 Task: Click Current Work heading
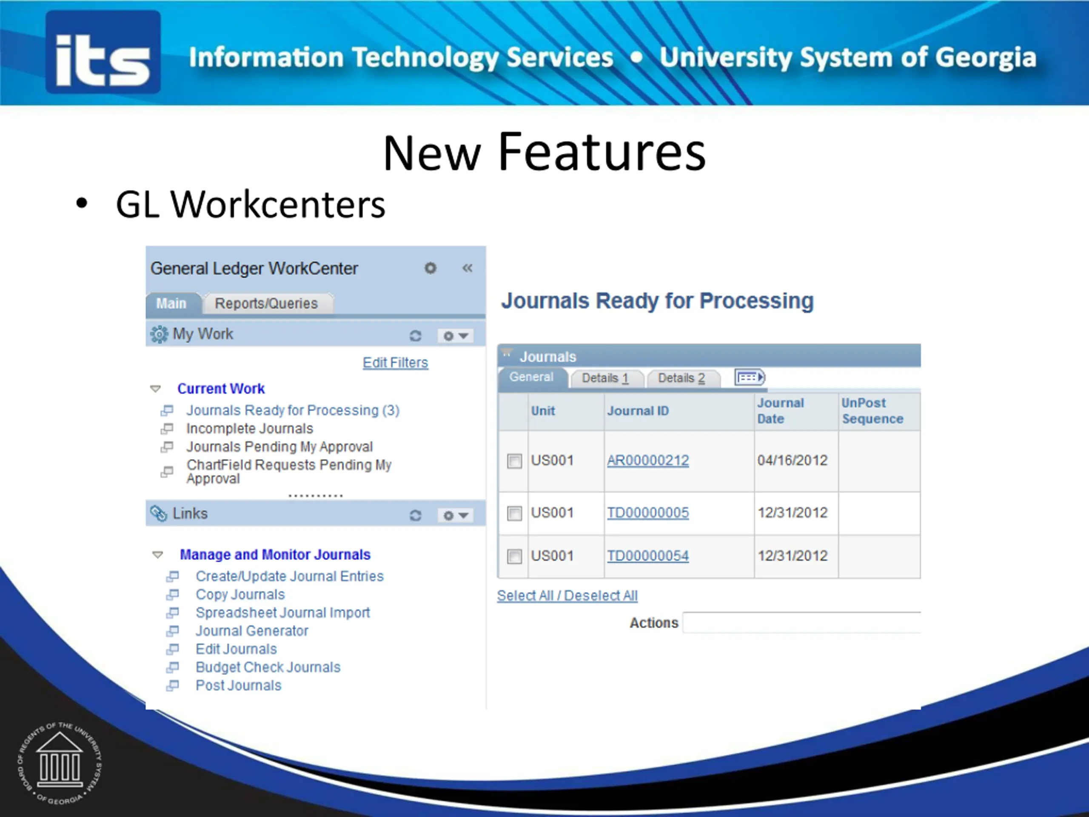[x=221, y=389]
